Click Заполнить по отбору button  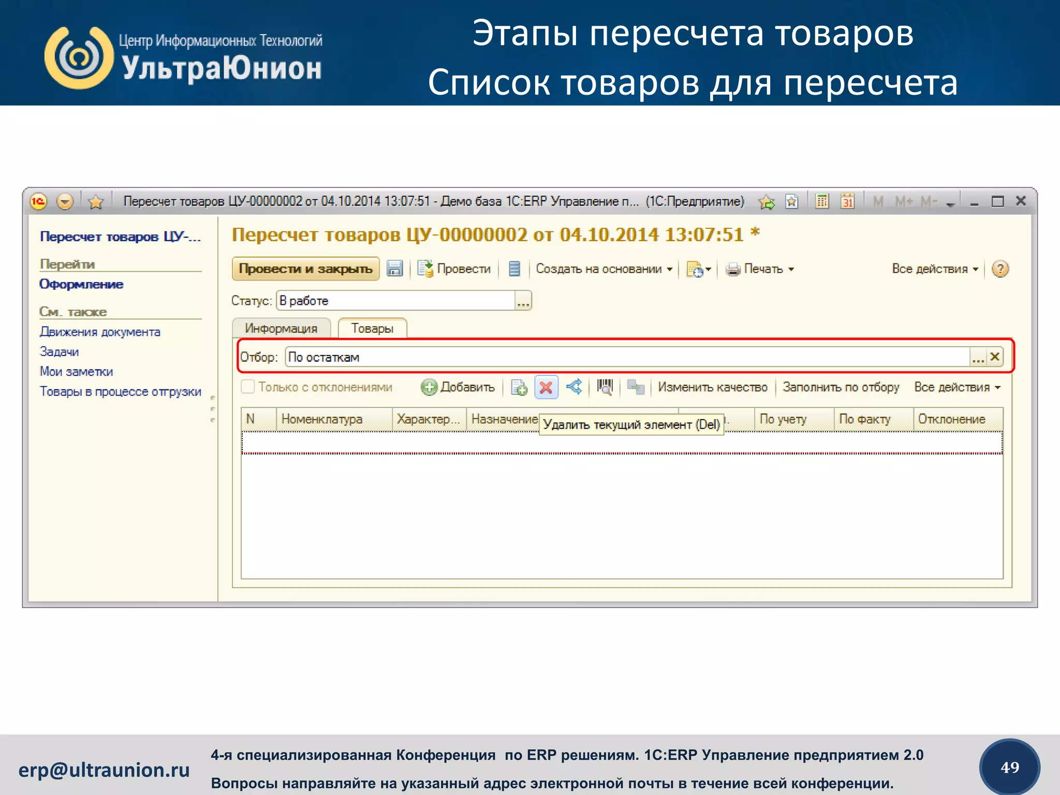(x=841, y=387)
